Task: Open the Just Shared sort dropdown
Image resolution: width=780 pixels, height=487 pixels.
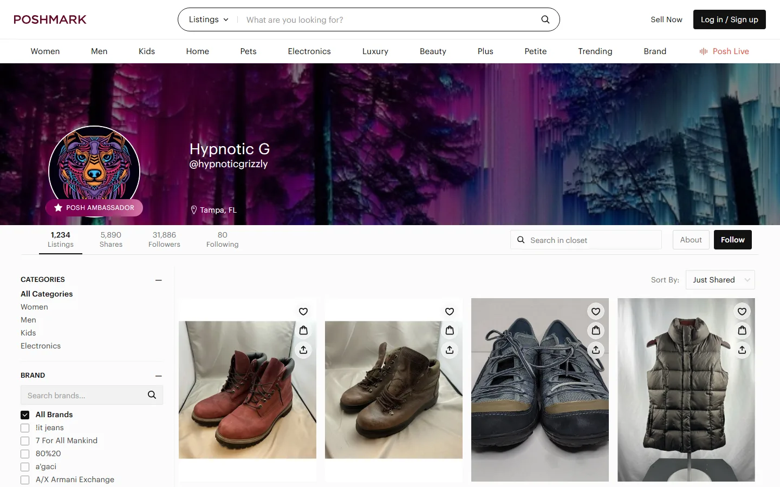Action: click(x=720, y=280)
